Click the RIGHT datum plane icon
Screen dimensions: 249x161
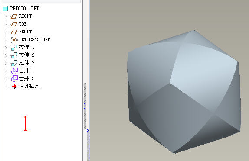[14, 16]
